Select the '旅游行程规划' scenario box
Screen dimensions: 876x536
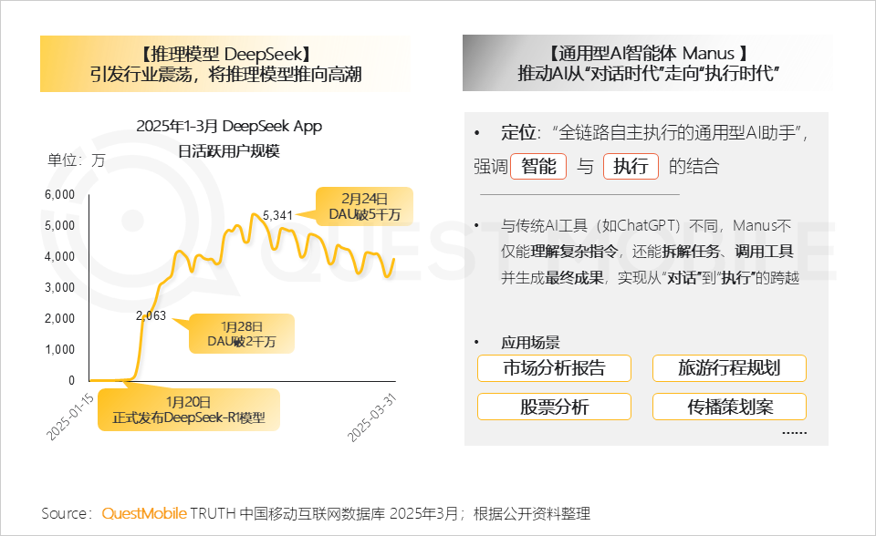tap(729, 368)
